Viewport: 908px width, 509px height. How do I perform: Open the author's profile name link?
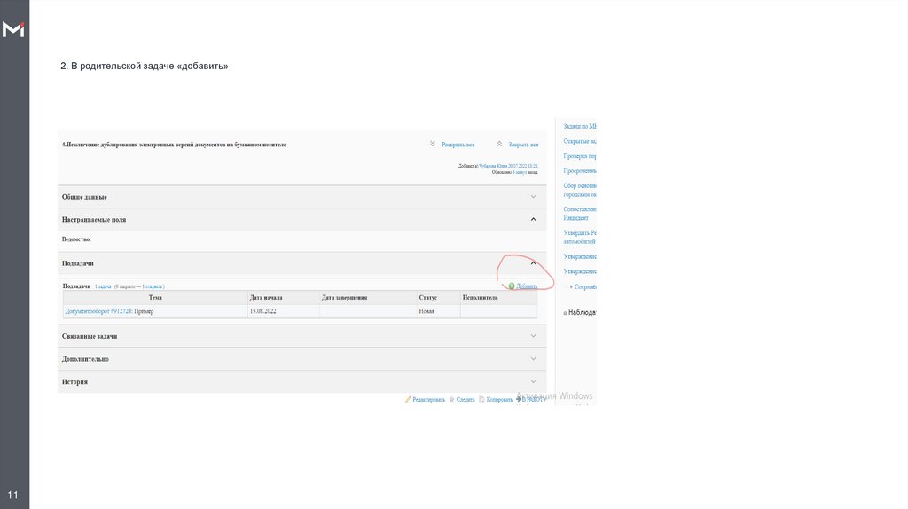[x=494, y=166]
